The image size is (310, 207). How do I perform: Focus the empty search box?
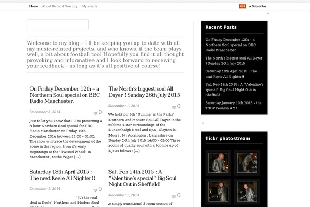(x=58, y=24)
